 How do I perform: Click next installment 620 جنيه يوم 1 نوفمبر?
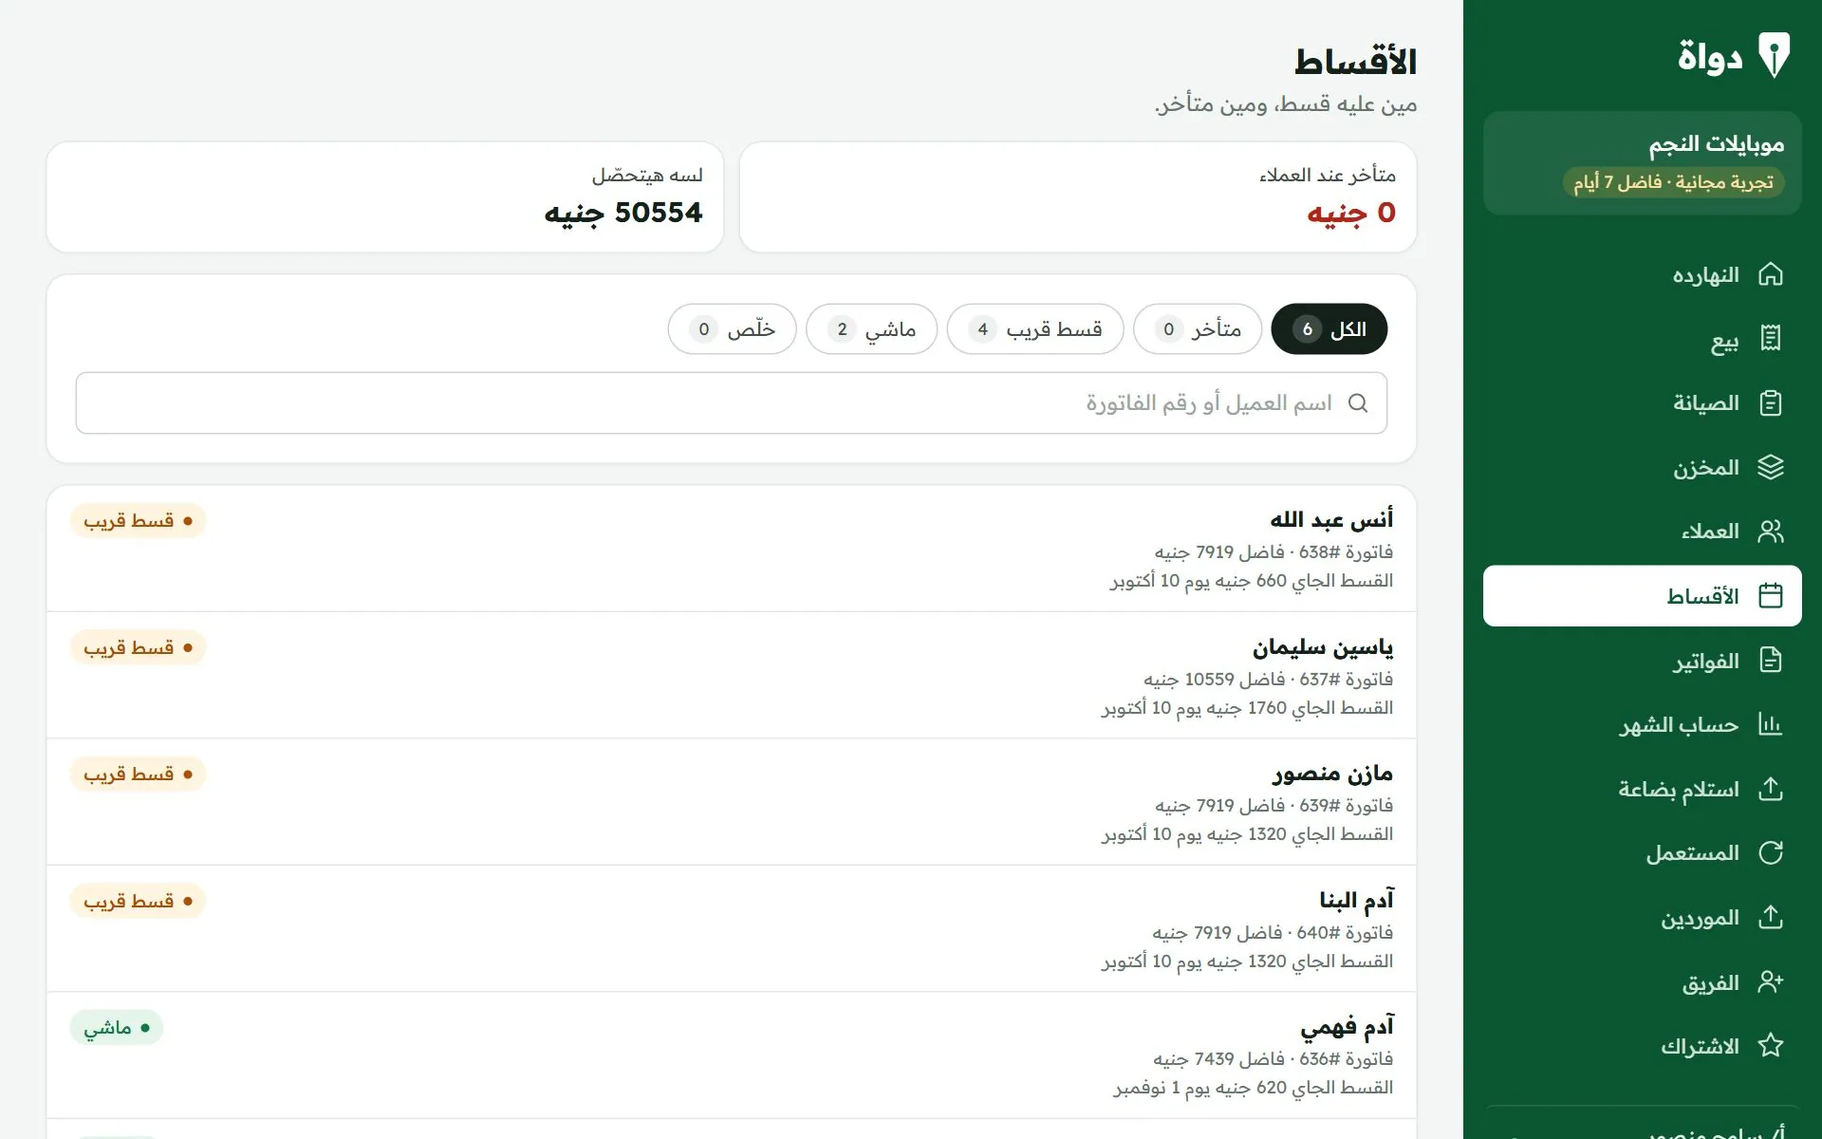(1253, 1088)
